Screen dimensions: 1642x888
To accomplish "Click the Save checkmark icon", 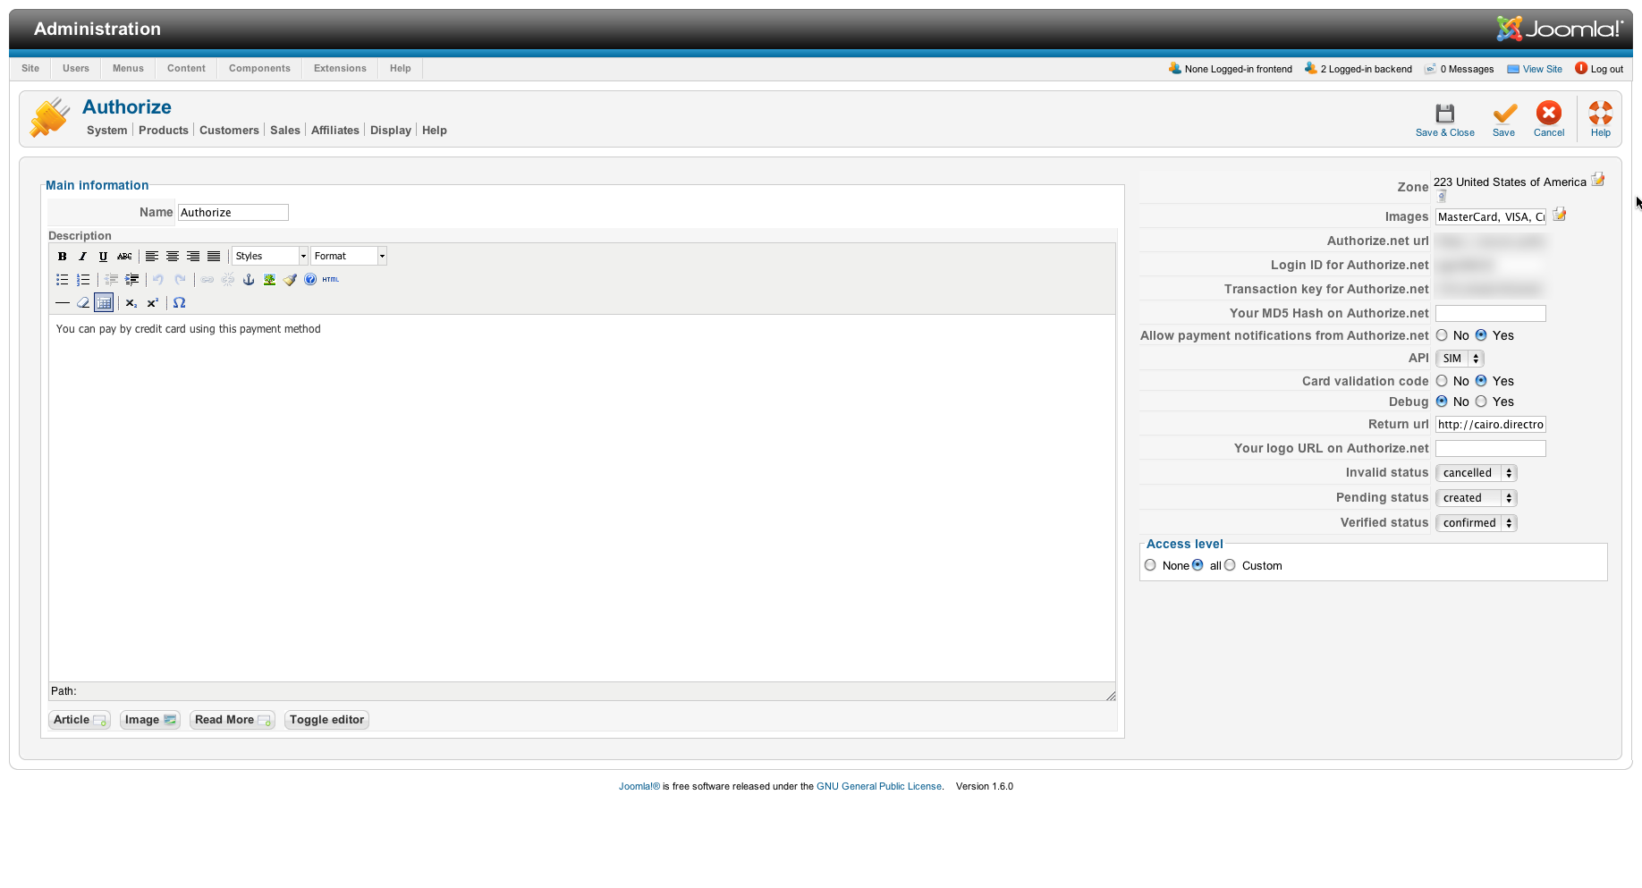I will [x=1504, y=120].
